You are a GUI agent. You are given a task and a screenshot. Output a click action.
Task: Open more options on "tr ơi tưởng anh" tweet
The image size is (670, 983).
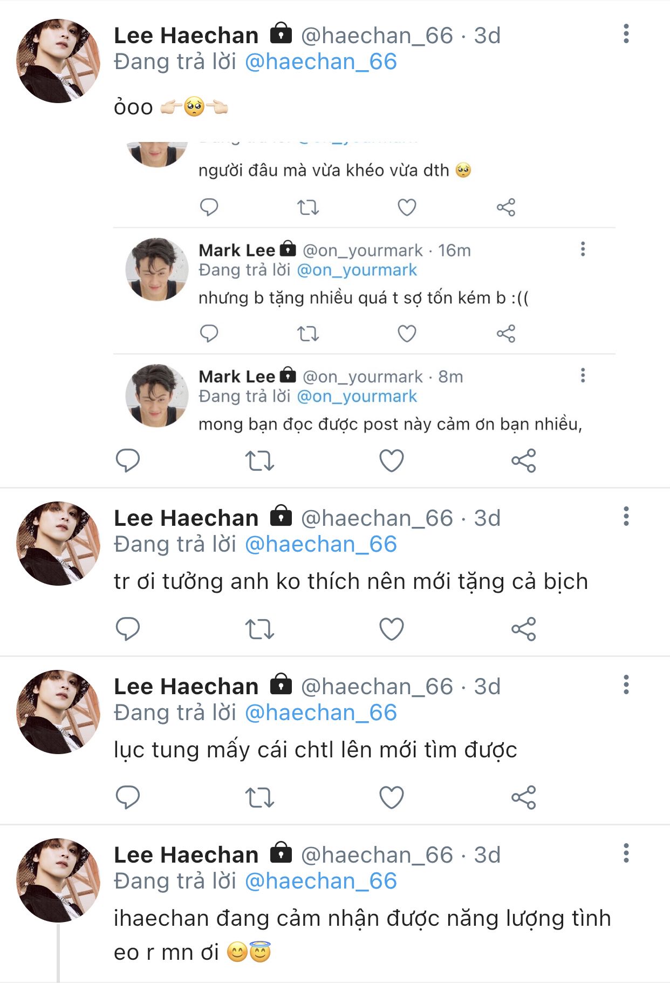pyautogui.click(x=626, y=517)
